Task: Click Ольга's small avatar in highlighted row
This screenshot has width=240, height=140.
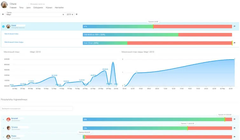Action: 8,26
